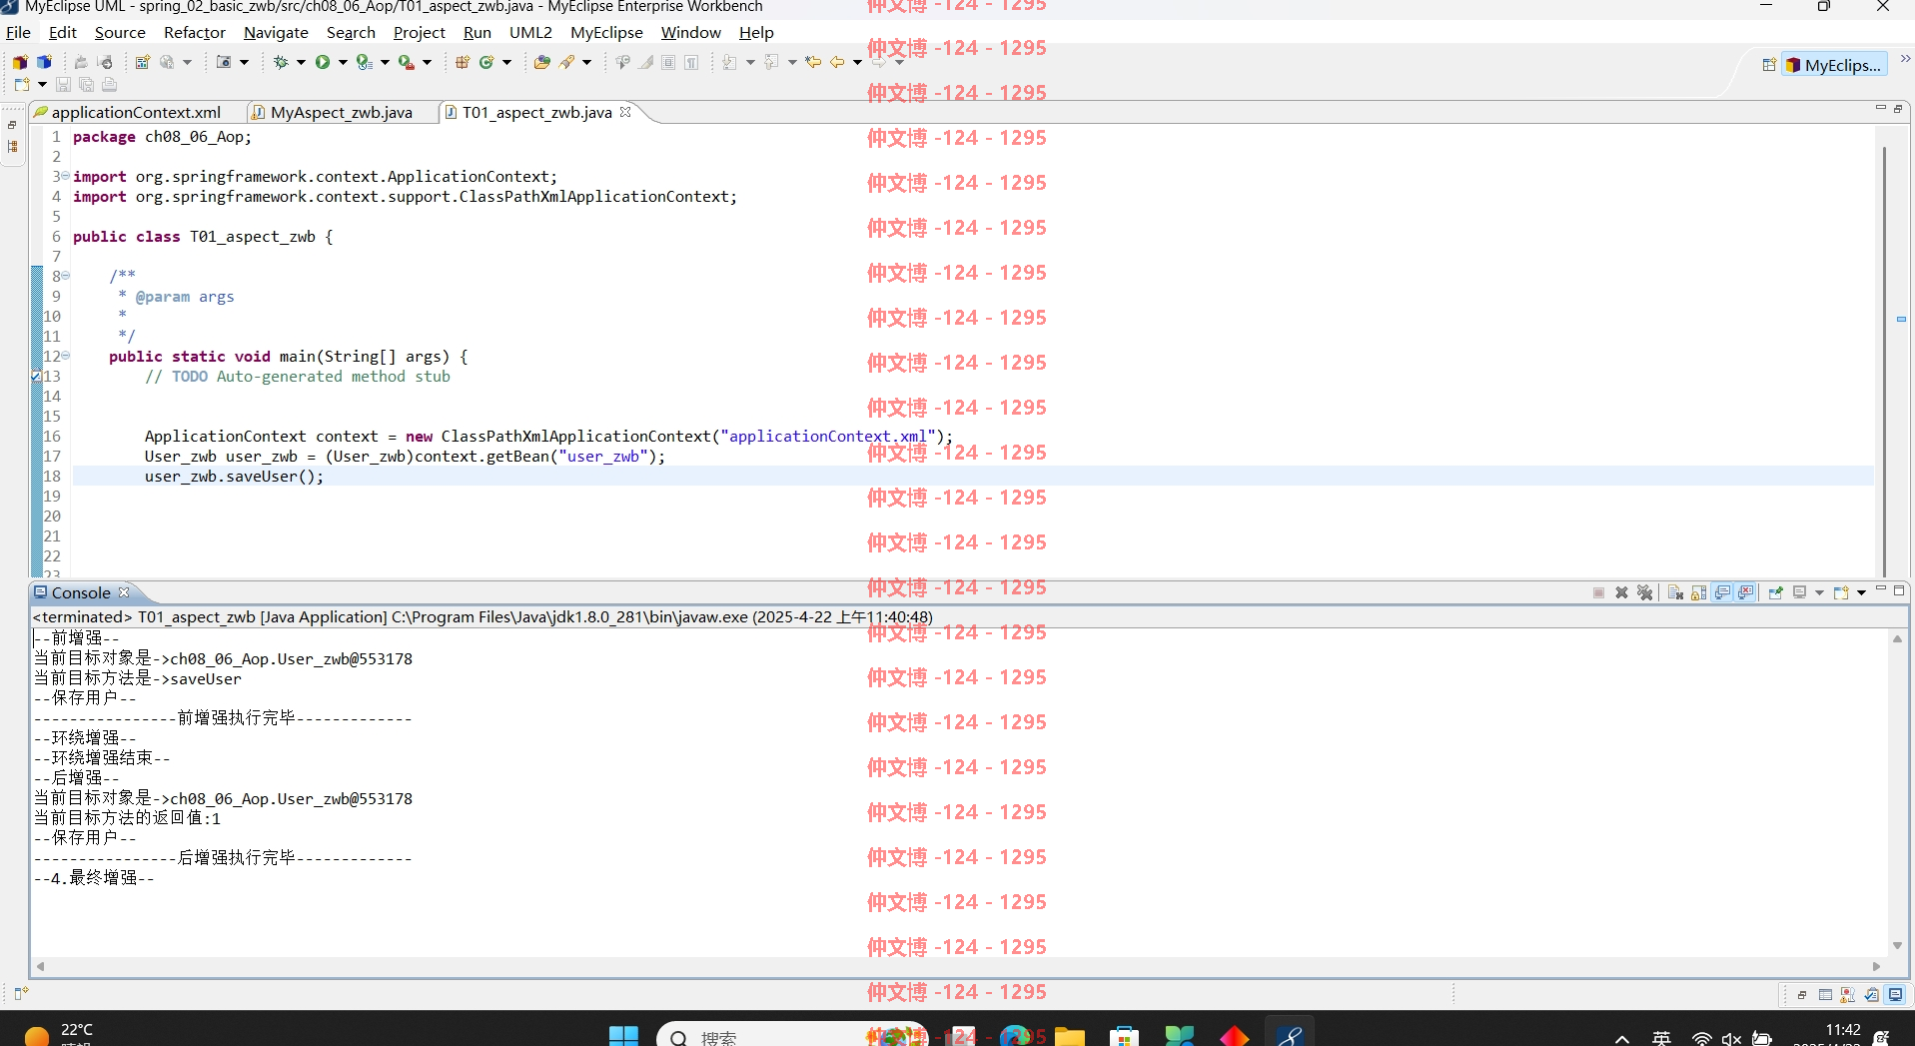This screenshot has width=1915, height=1046.
Task: Open File Explorer from Windows taskbar
Action: (1069, 1036)
